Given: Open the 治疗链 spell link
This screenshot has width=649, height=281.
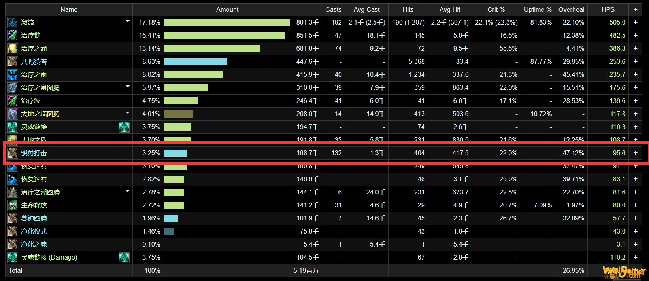Looking at the screenshot, I should tap(31, 36).
